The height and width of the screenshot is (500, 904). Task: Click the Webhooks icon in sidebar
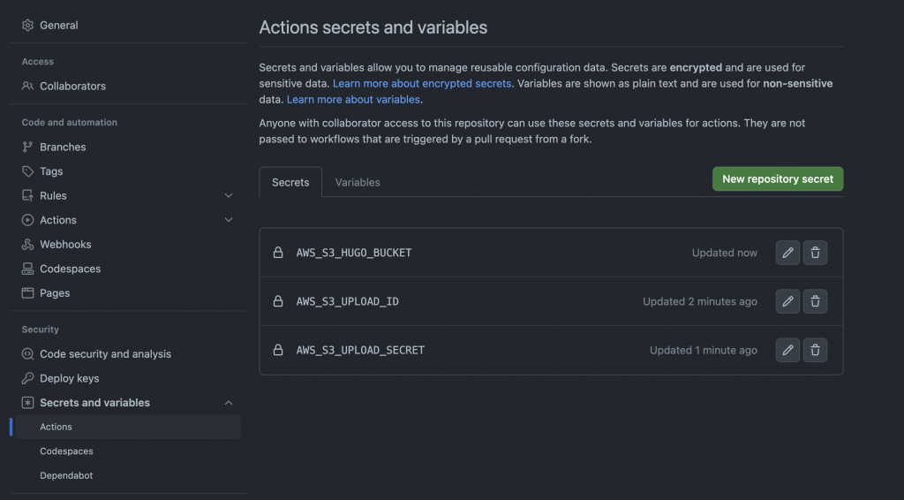[28, 245]
